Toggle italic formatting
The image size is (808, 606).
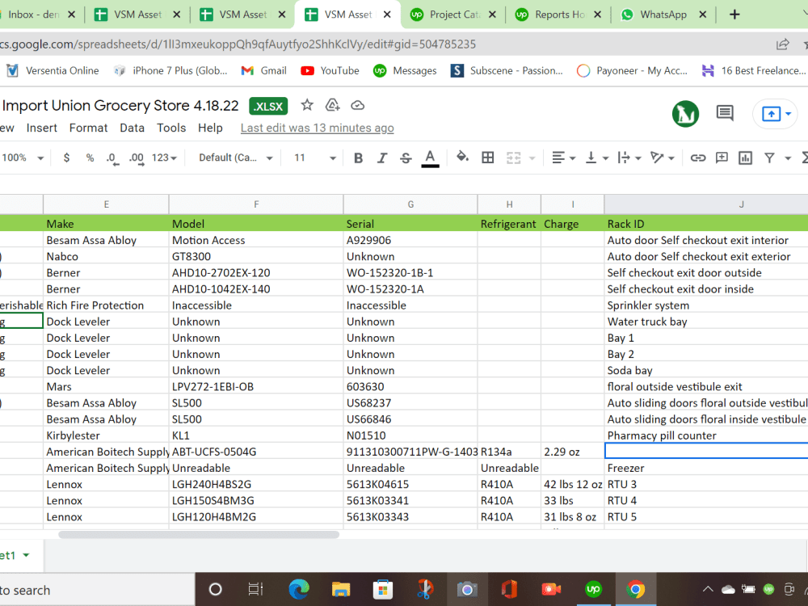click(382, 158)
